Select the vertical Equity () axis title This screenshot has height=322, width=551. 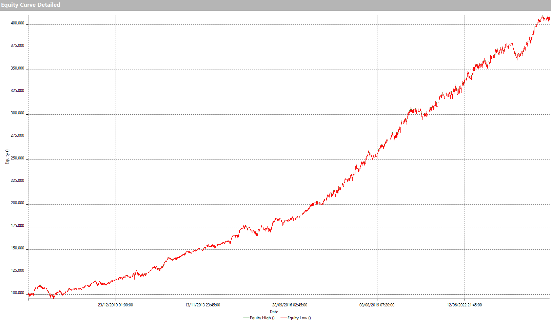point(7,157)
